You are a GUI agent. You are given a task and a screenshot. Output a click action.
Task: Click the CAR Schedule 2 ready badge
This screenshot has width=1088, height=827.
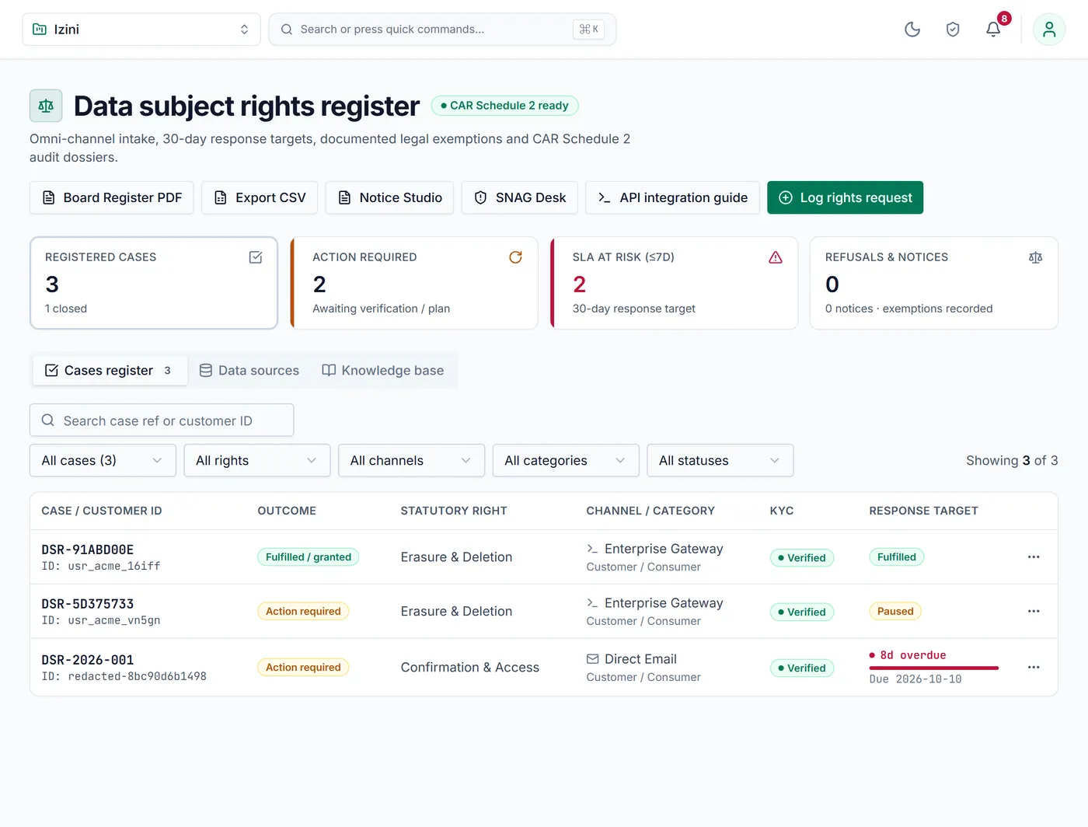(505, 106)
